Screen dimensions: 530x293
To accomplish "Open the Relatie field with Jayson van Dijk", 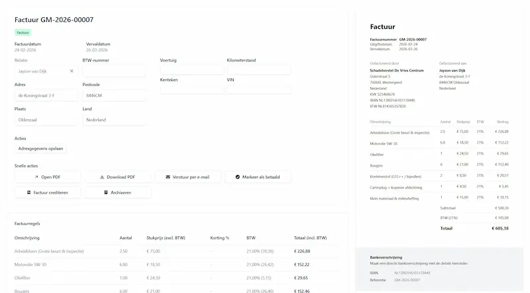I will [46, 71].
